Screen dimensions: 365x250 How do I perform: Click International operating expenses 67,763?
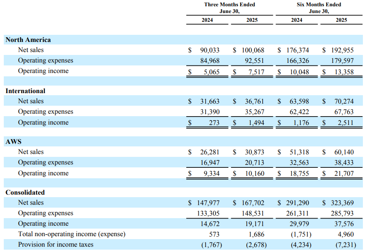pyautogui.click(x=344, y=112)
